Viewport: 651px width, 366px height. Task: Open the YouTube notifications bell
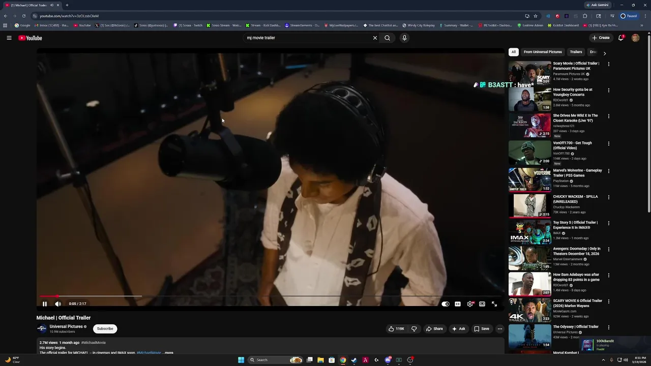click(621, 38)
